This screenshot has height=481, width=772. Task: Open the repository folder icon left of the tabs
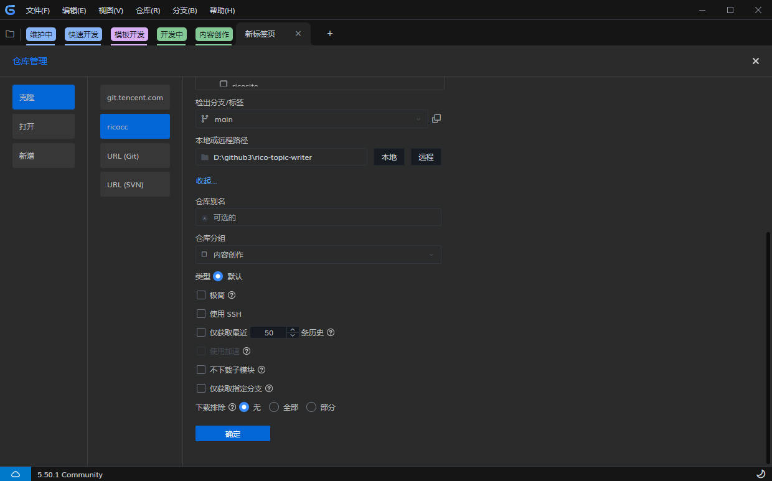(10, 34)
